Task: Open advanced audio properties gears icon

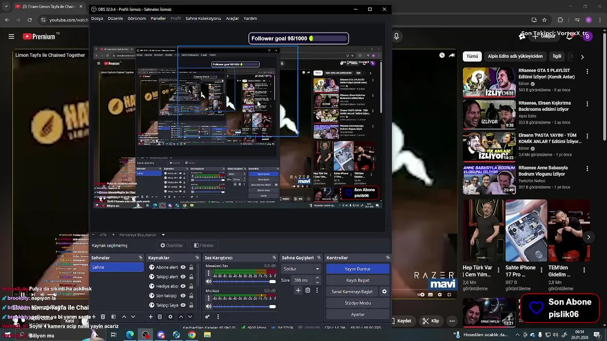Action: pyautogui.click(x=208, y=317)
